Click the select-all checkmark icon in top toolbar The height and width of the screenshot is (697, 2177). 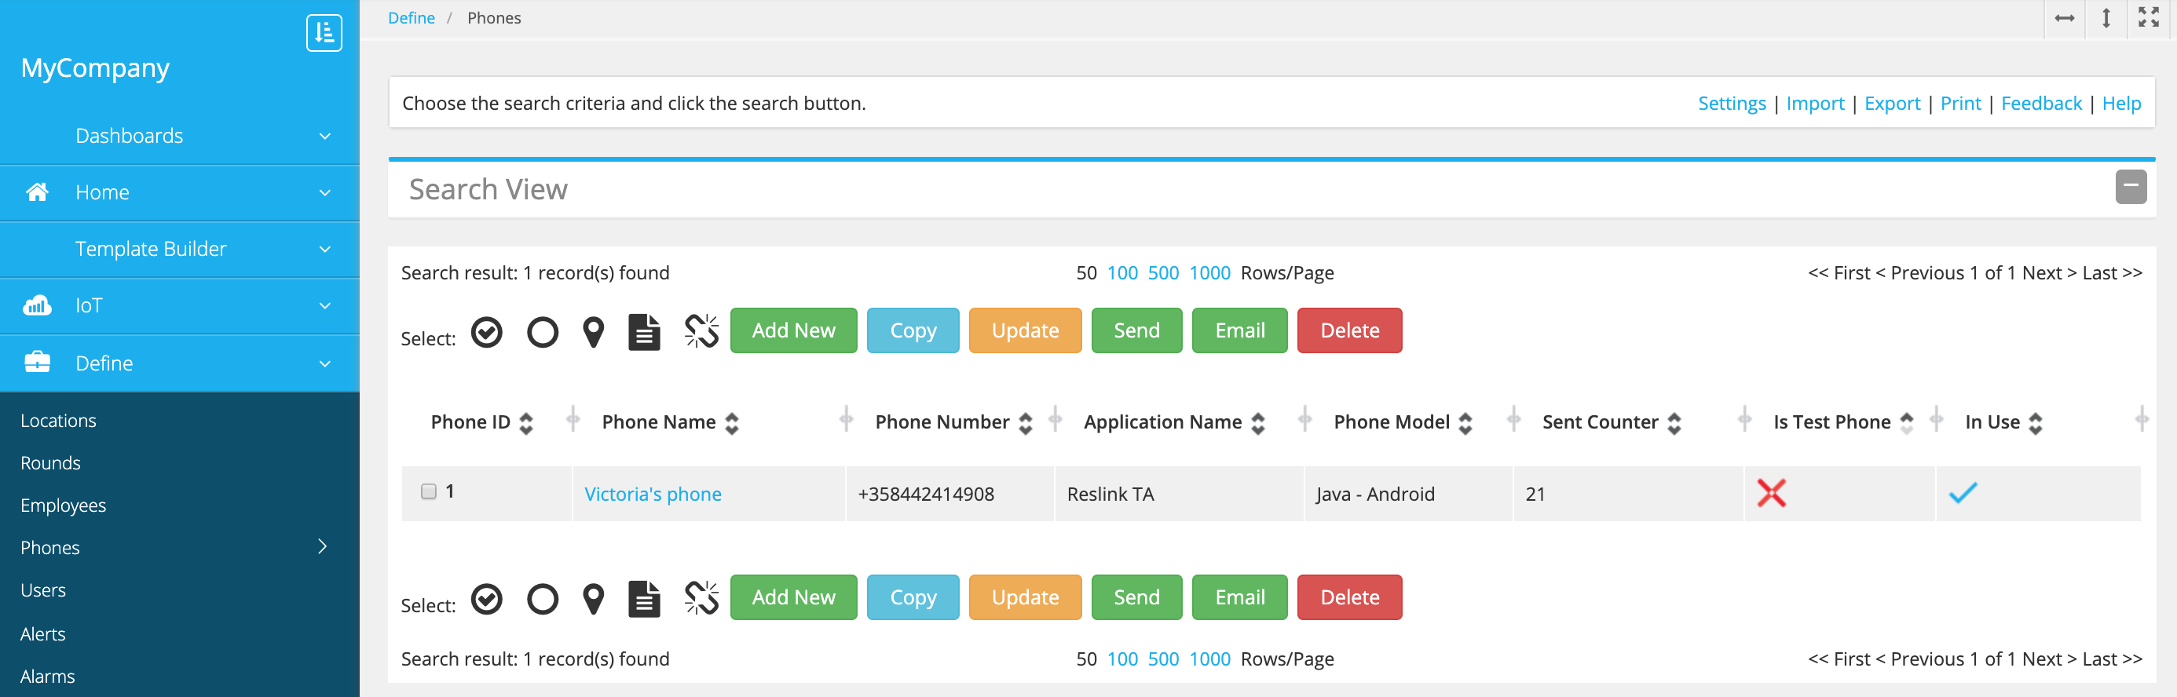coord(487,332)
